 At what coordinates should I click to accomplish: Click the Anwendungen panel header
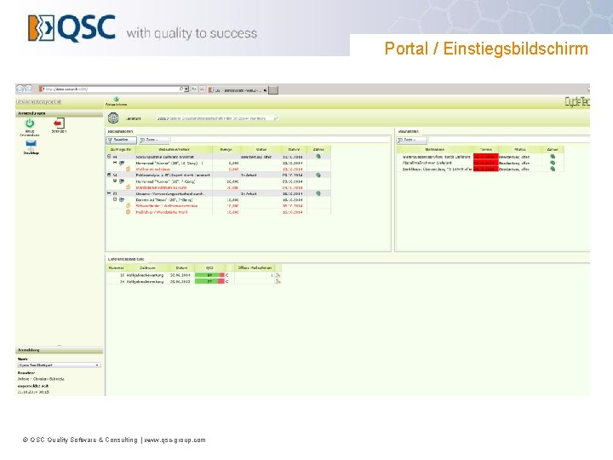click(60, 113)
